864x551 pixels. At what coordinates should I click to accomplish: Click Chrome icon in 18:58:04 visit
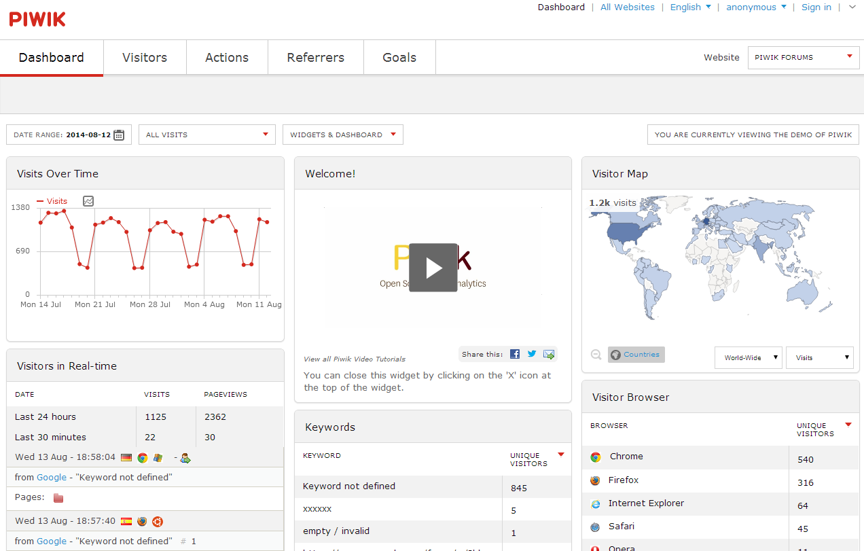pos(143,458)
